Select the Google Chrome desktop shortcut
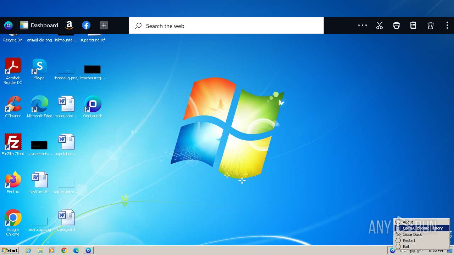The image size is (454, 255). click(x=13, y=222)
